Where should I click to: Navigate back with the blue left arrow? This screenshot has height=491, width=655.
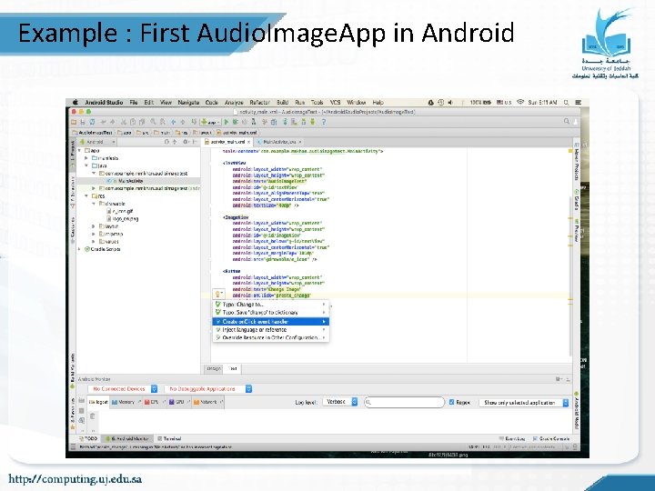point(173,122)
